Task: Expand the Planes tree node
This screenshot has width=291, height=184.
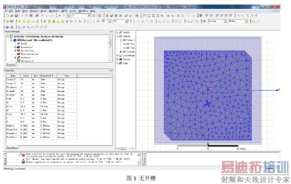Action: click(117, 60)
